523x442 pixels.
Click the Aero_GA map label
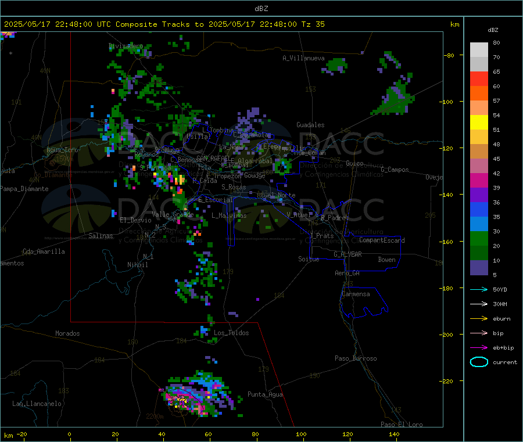coord(347,273)
